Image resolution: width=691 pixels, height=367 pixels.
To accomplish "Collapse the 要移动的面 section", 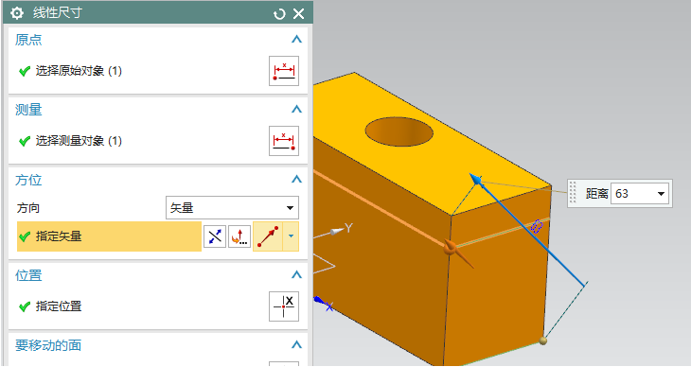I will pyautogui.click(x=296, y=344).
